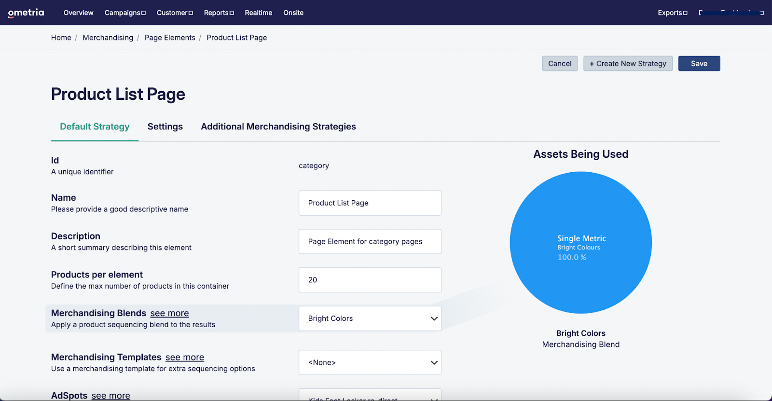Open Merchandising Templates see more link
This screenshot has height=401, width=772.
point(185,358)
